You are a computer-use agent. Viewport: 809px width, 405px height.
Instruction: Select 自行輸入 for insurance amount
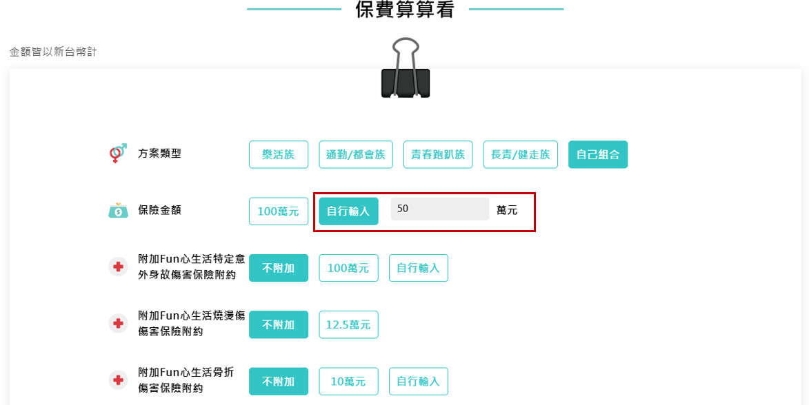coord(348,211)
